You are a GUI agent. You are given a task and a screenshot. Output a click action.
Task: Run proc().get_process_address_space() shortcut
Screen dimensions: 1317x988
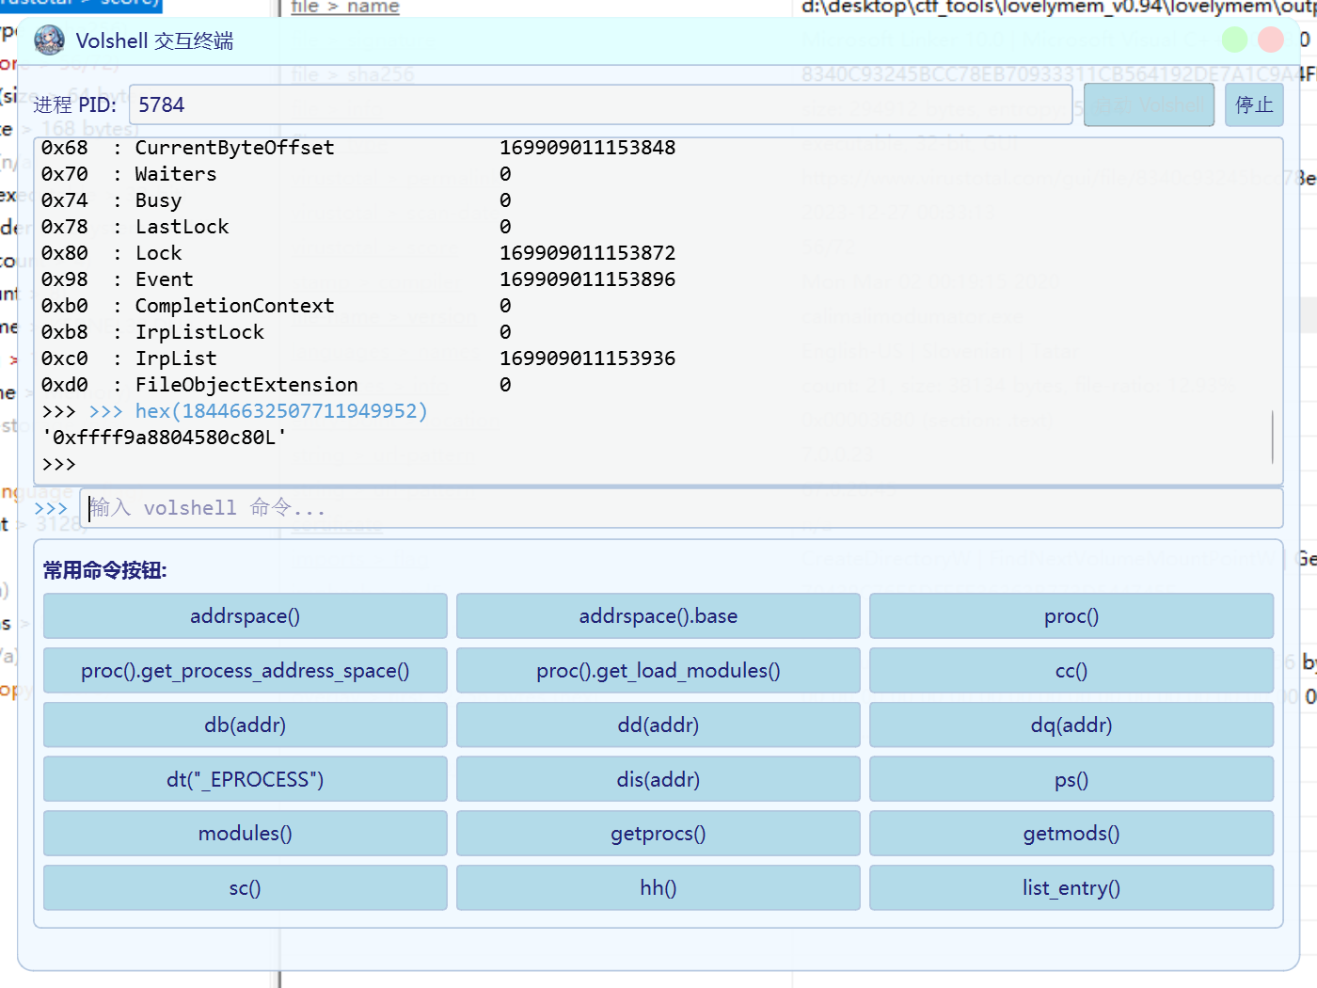pos(246,671)
